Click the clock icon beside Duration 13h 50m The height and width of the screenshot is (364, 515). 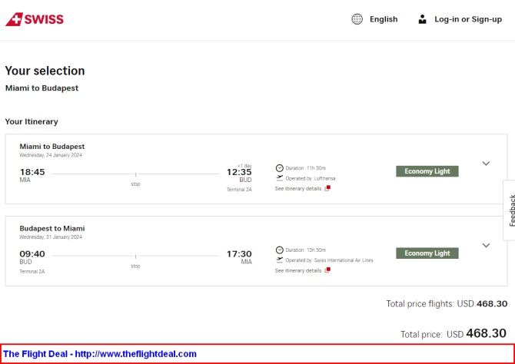pos(280,250)
